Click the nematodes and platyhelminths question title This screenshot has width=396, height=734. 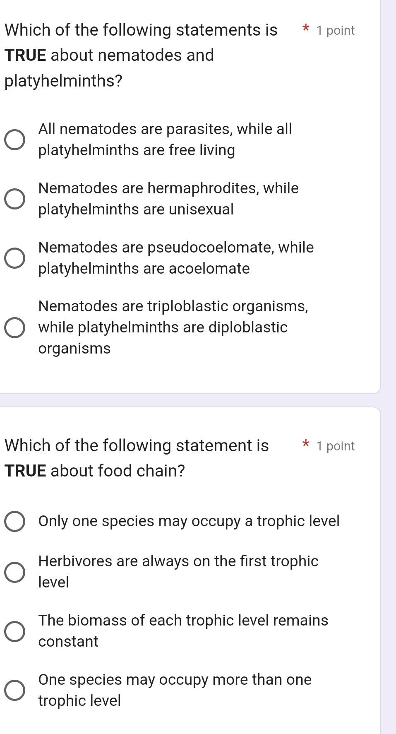click(x=141, y=55)
